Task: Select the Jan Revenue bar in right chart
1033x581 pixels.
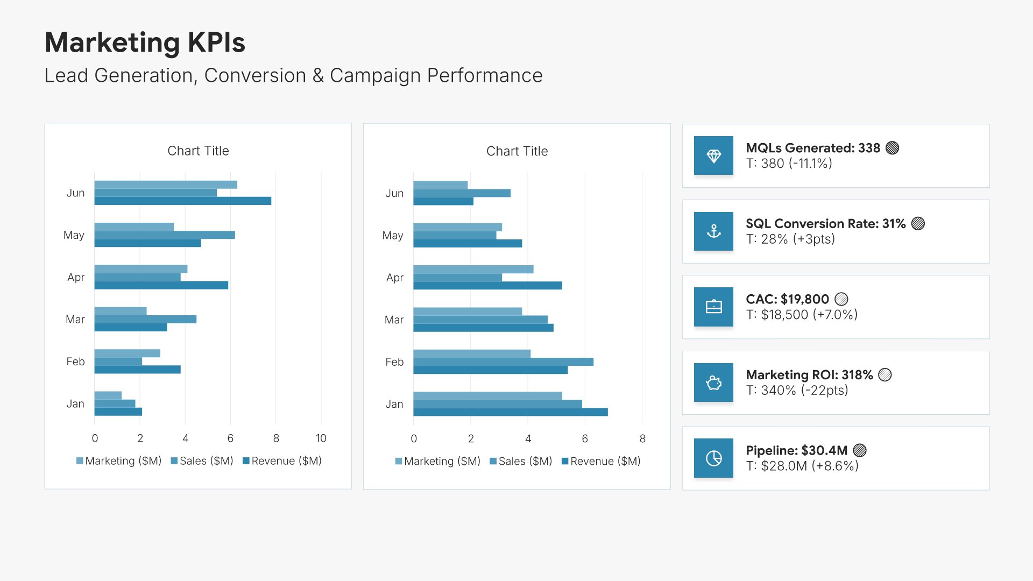Action: pyautogui.click(x=510, y=412)
